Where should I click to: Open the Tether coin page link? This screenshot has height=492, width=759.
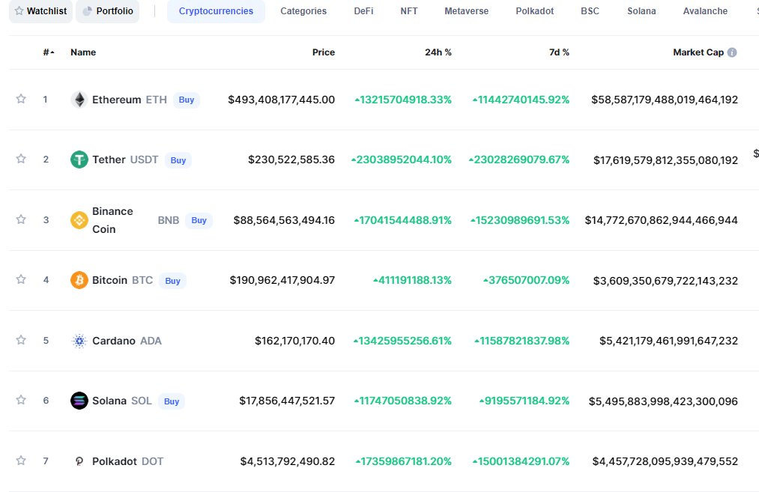[x=109, y=160]
